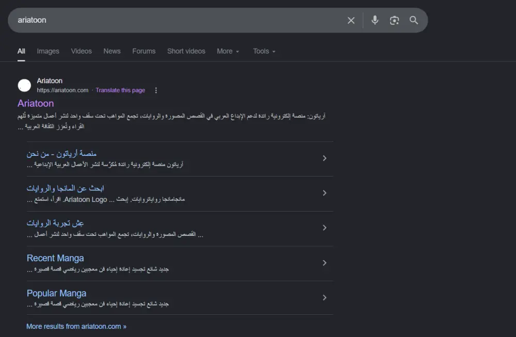516x337 pixels.
Task: Expand the More dropdown
Action: pos(228,51)
